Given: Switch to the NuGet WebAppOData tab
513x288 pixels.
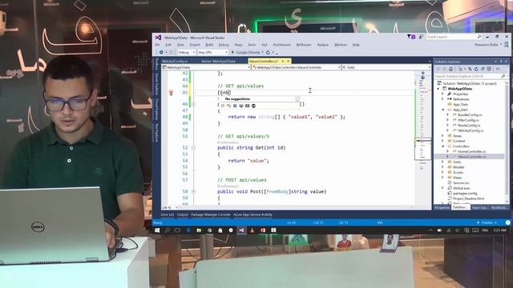Looking at the screenshot, I should click(x=218, y=61).
